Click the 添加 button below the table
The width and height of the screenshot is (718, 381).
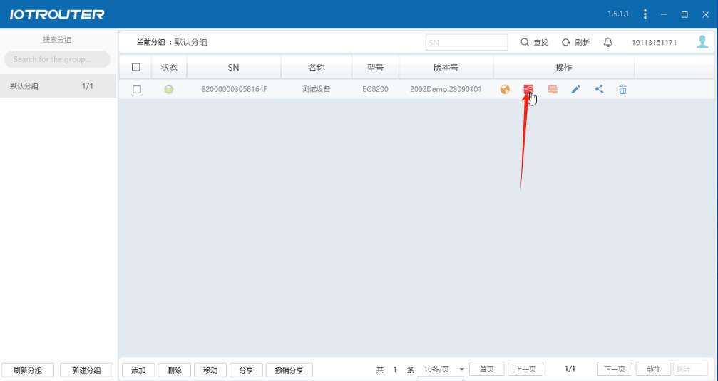pos(138,370)
